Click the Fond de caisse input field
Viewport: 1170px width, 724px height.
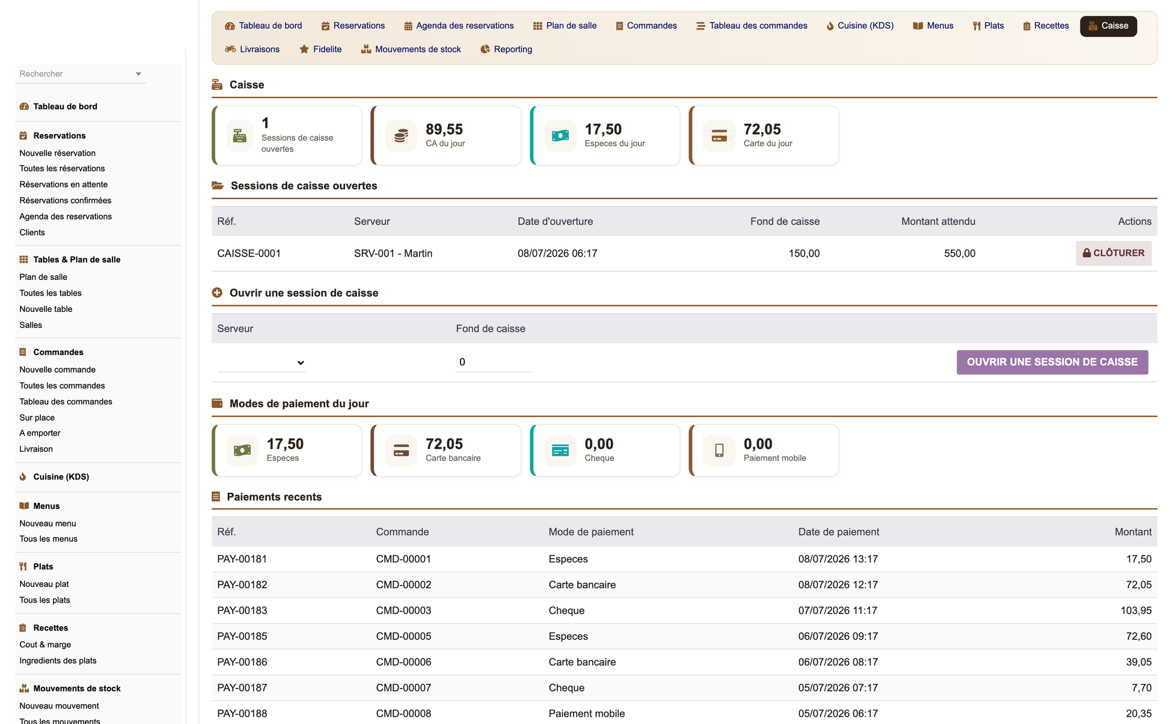pyautogui.click(x=494, y=362)
